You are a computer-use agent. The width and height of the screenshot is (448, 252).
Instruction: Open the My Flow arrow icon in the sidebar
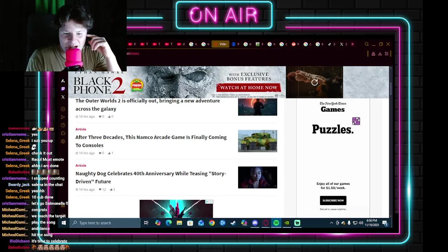pos(63,117)
